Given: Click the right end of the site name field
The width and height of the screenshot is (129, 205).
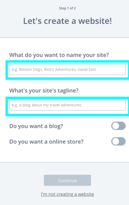Looking at the screenshot, I should point(123,69).
